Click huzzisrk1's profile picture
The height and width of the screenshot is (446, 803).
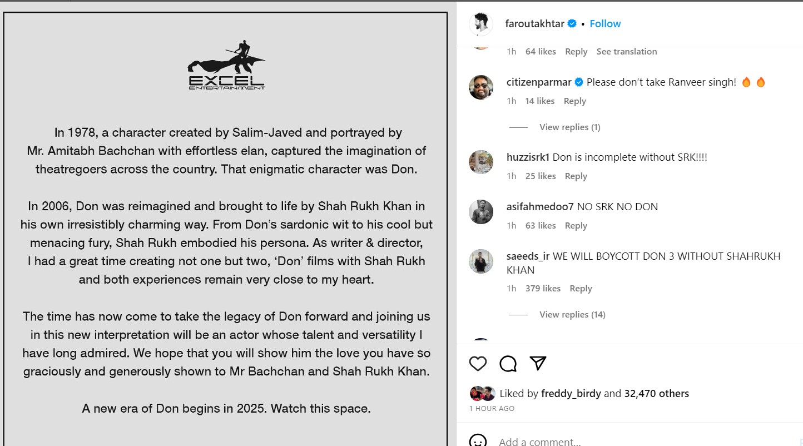point(481,162)
